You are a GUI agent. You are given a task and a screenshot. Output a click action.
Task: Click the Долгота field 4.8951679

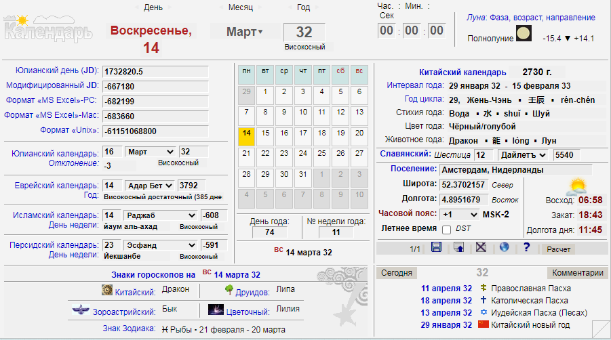464,200
